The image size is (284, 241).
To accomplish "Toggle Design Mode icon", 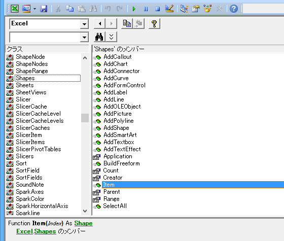I will 169,9.
